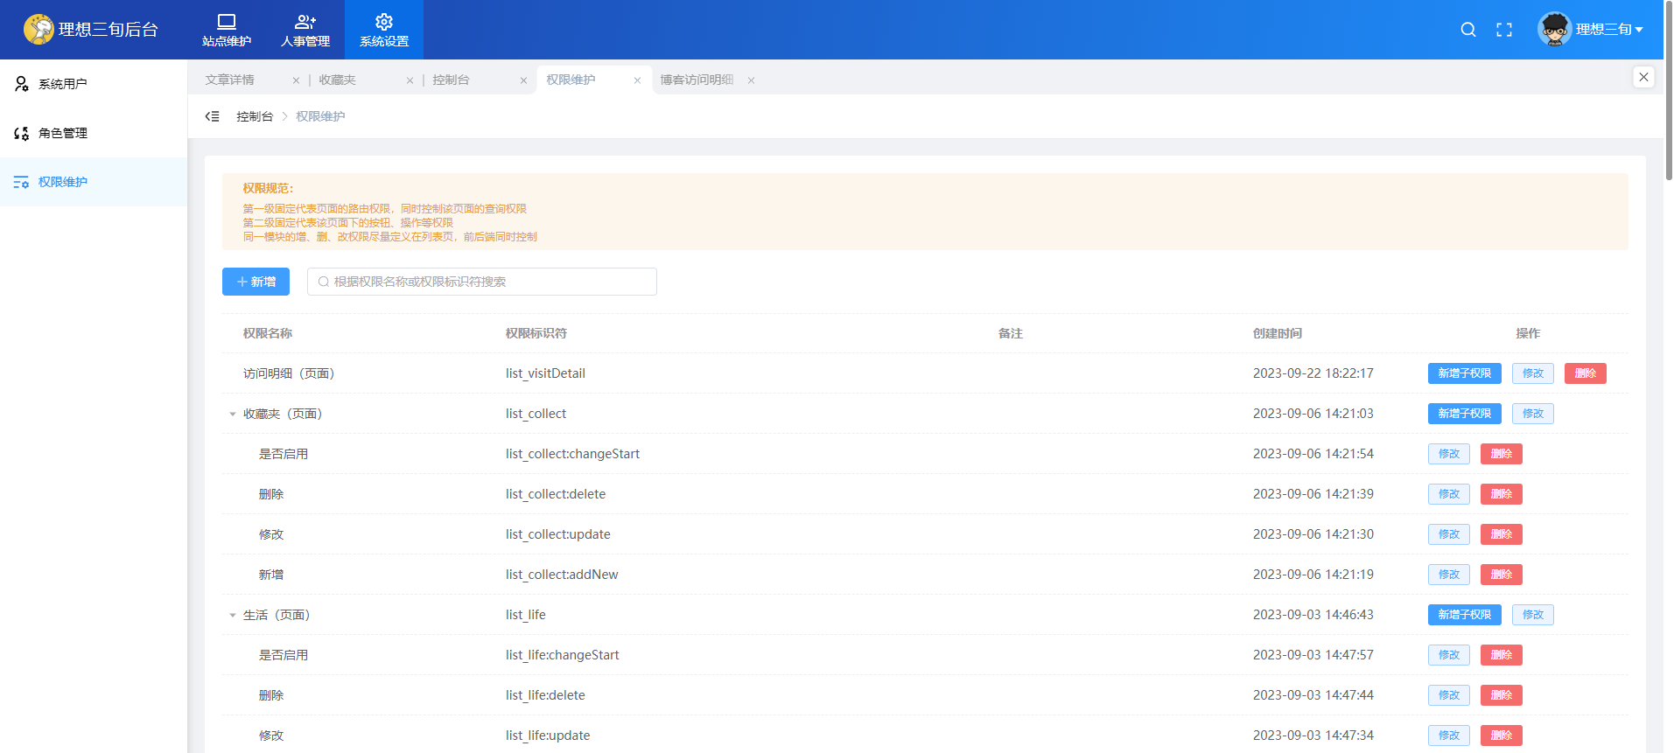
Task: Collapse the sidebar with the fold icon
Action: point(212,116)
